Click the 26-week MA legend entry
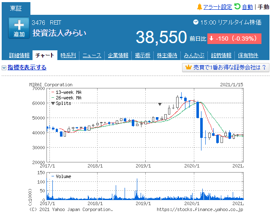This screenshot has width=272, height=214. 66,98
